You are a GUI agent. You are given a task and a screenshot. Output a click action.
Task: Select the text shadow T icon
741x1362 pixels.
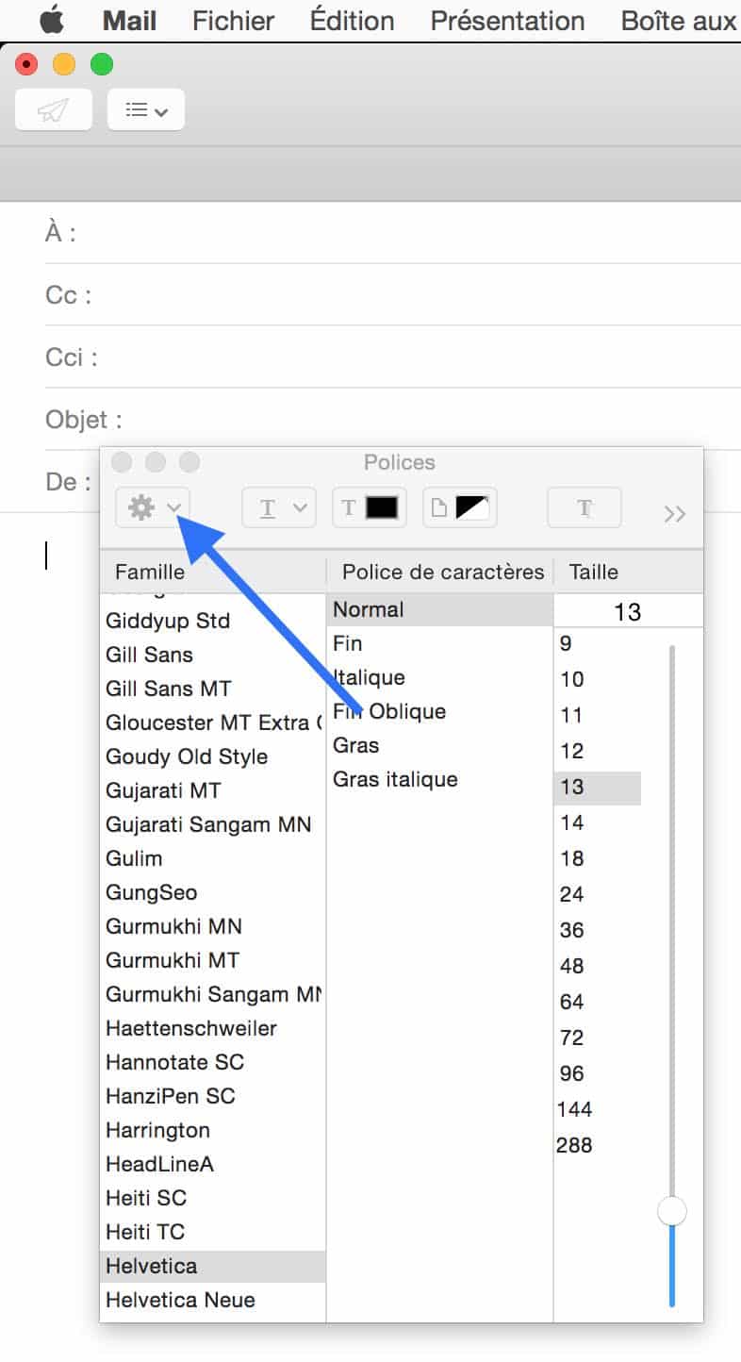[585, 508]
